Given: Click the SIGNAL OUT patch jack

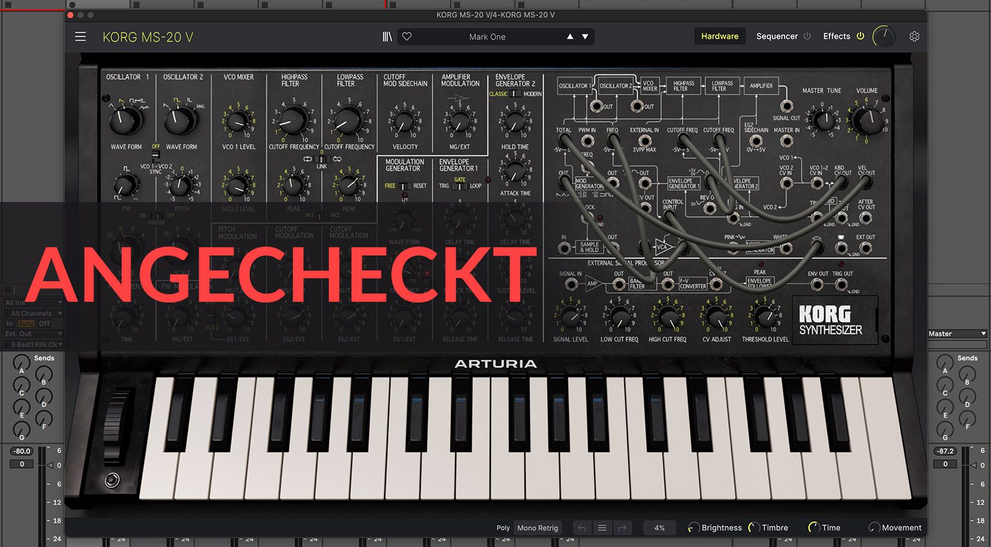Looking at the screenshot, I should pyautogui.click(x=786, y=106).
